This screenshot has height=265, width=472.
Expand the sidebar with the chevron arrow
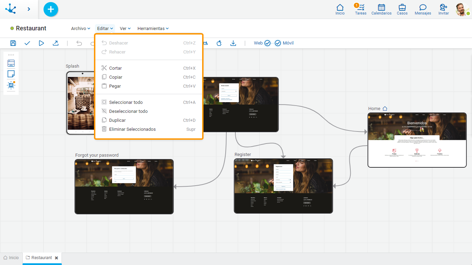tap(29, 9)
